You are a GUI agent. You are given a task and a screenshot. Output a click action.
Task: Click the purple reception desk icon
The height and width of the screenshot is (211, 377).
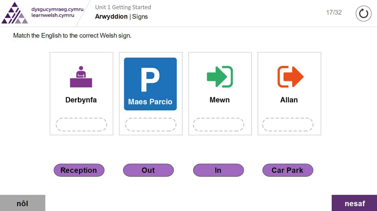(81, 77)
